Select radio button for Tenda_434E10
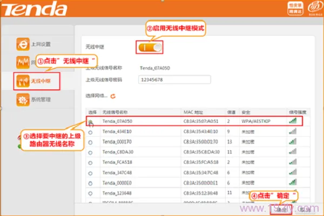 [90, 131]
